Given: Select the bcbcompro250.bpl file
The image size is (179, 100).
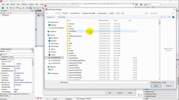Looking at the screenshot, I should (75, 77).
